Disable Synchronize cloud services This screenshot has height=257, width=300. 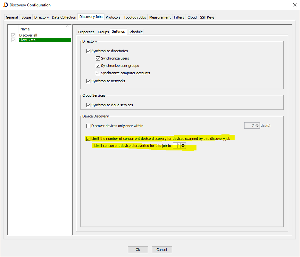tap(88, 105)
